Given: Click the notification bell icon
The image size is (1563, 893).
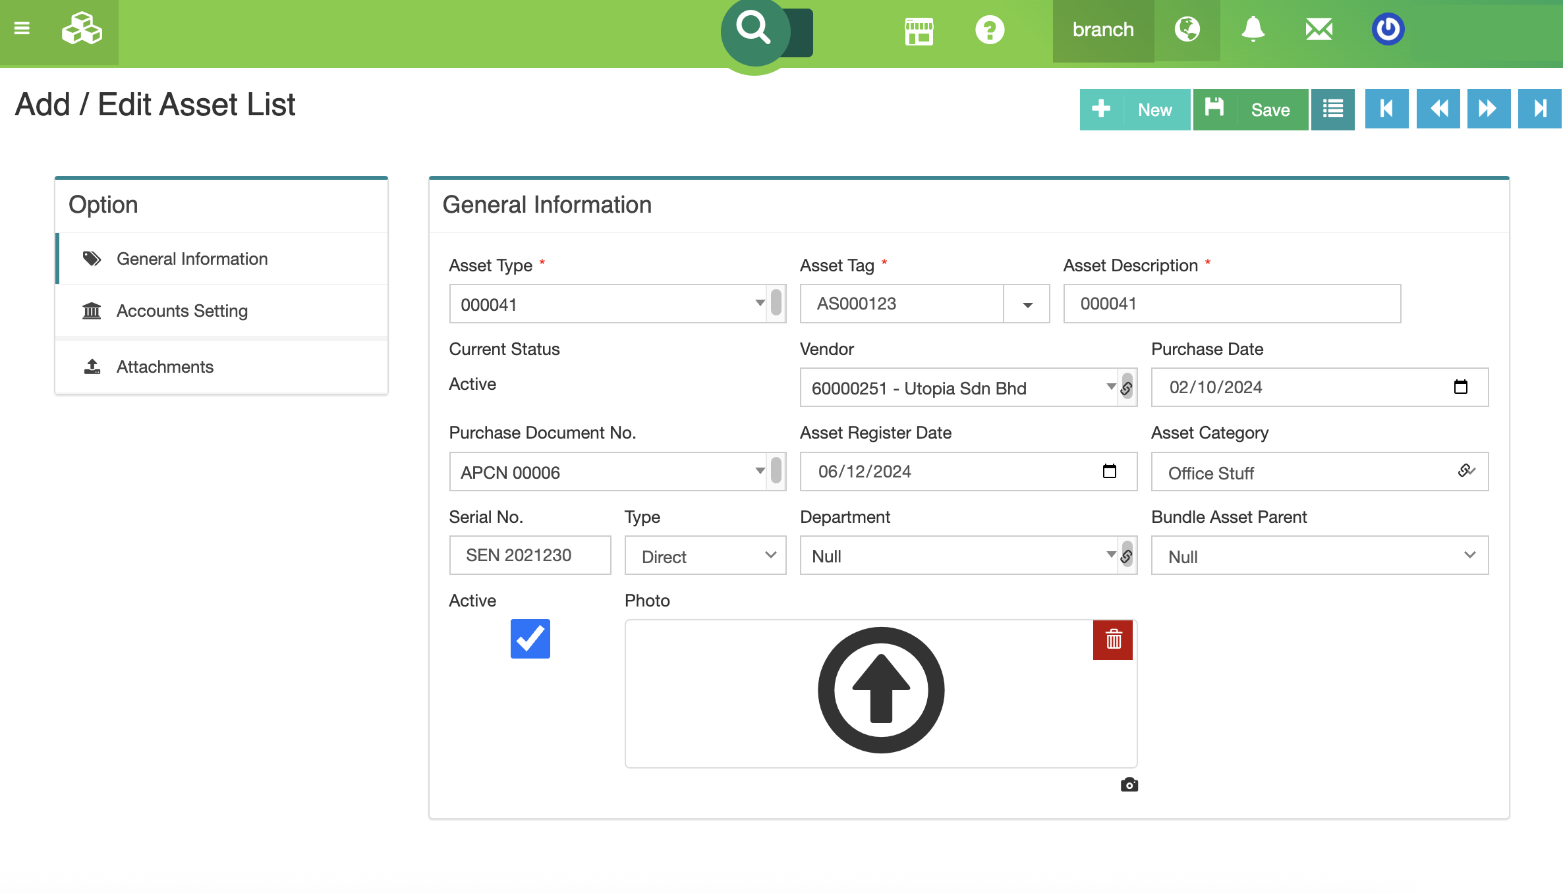Looking at the screenshot, I should pos(1253,30).
